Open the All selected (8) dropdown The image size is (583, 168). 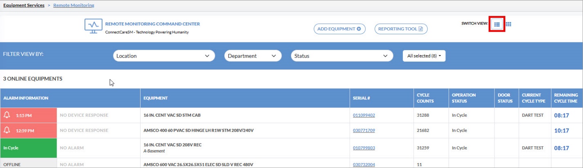tap(424, 56)
